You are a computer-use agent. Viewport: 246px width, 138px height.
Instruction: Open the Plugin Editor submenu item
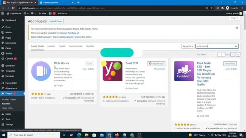8,108
